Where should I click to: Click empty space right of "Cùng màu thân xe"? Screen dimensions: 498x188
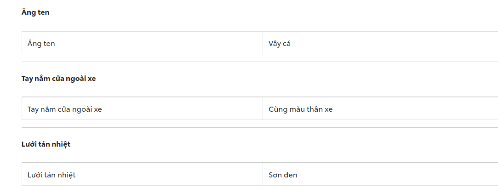click(414, 109)
